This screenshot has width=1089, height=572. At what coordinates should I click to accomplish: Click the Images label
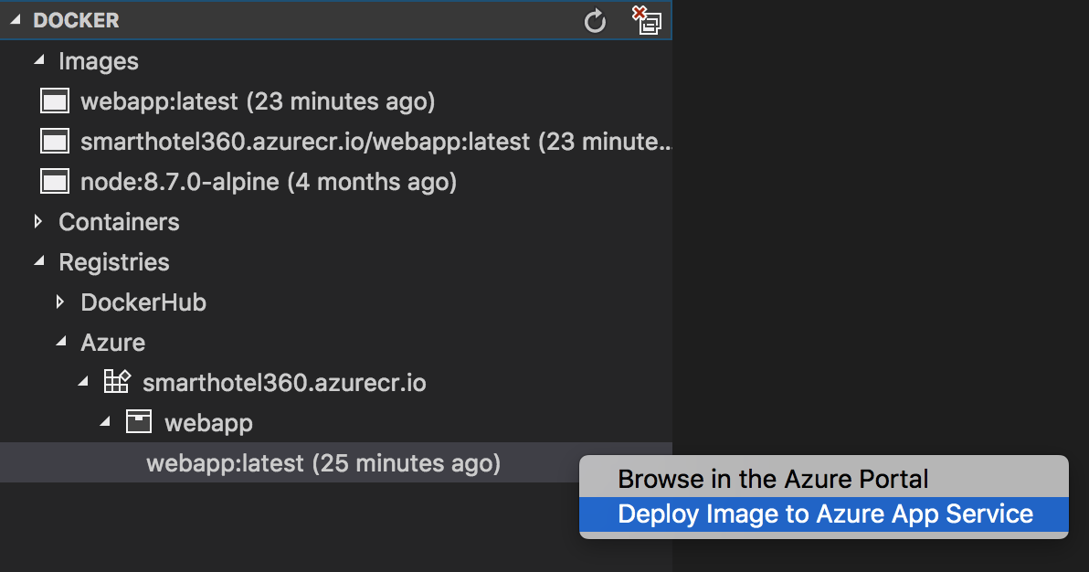tap(99, 61)
